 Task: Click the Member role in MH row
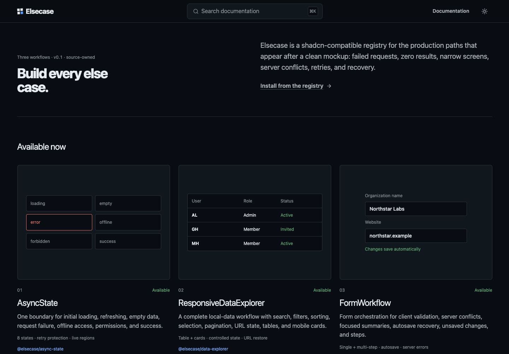pyautogui.click(x=252, y=244)
